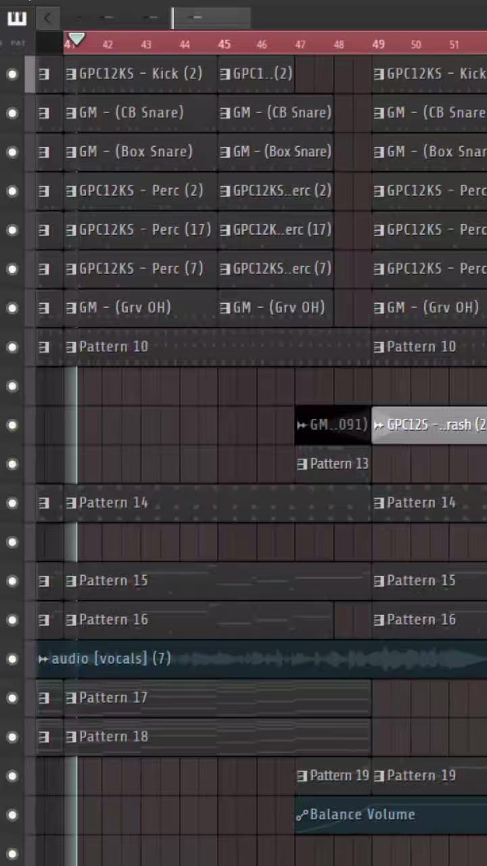Open Pattern 18 clip menu
Image resolution: width=487 pixels, height=866 pixels.
point(71,737)
